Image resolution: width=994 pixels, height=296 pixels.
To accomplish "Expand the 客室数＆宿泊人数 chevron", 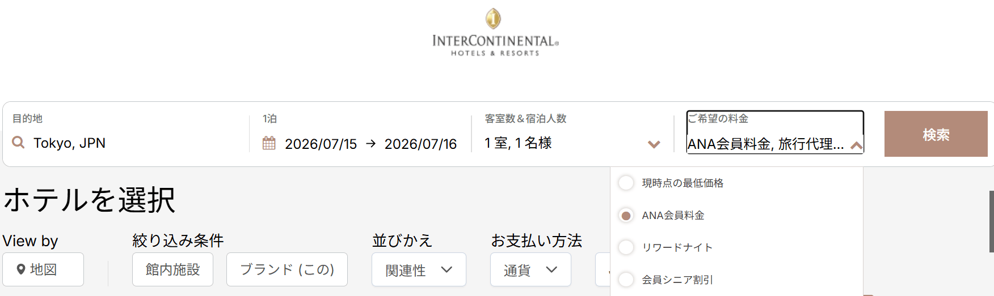I will (654, 144).
